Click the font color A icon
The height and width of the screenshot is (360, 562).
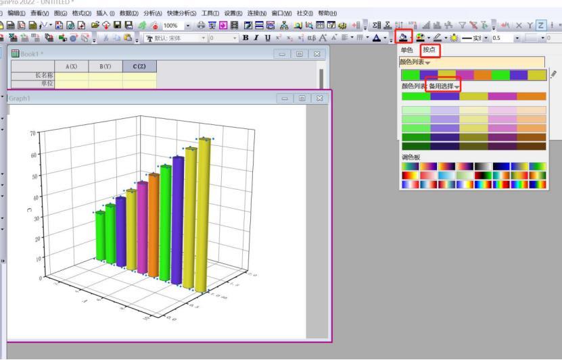point(376,38)
